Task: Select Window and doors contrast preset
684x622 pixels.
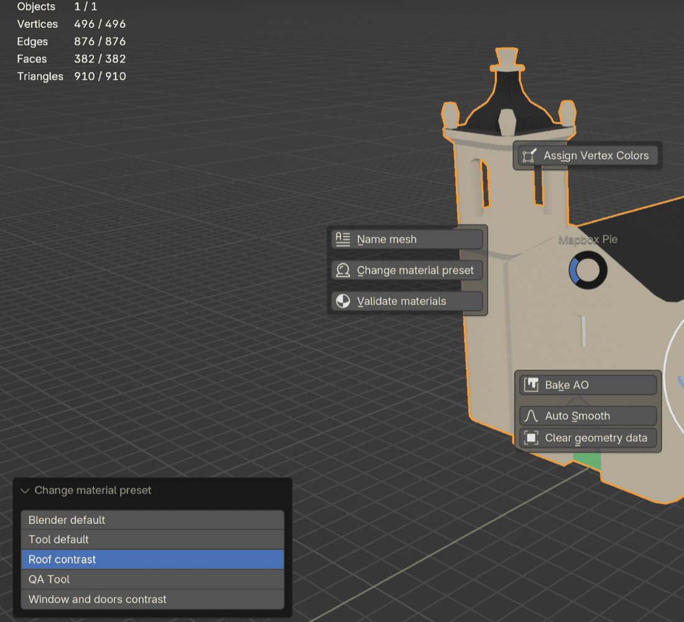Action: tap(152, 600)
